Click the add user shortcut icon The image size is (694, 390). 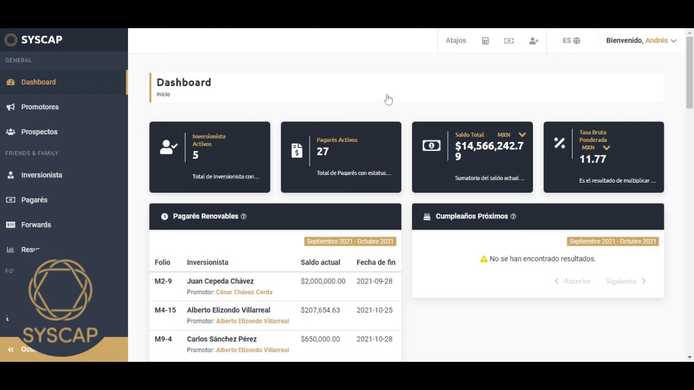(534, 41)
